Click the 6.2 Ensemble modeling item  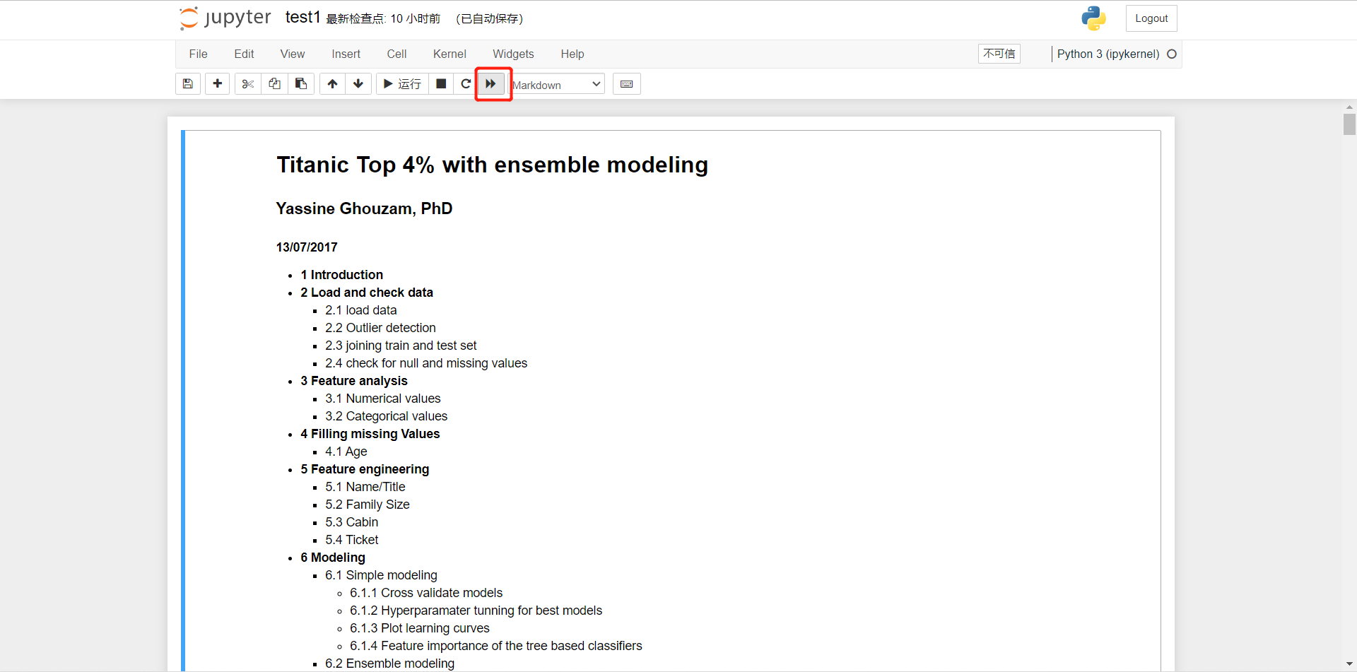390,664
